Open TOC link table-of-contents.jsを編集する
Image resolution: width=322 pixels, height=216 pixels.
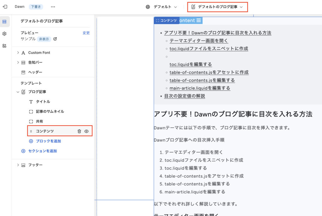pyautogui.click(x=202, y=80)
